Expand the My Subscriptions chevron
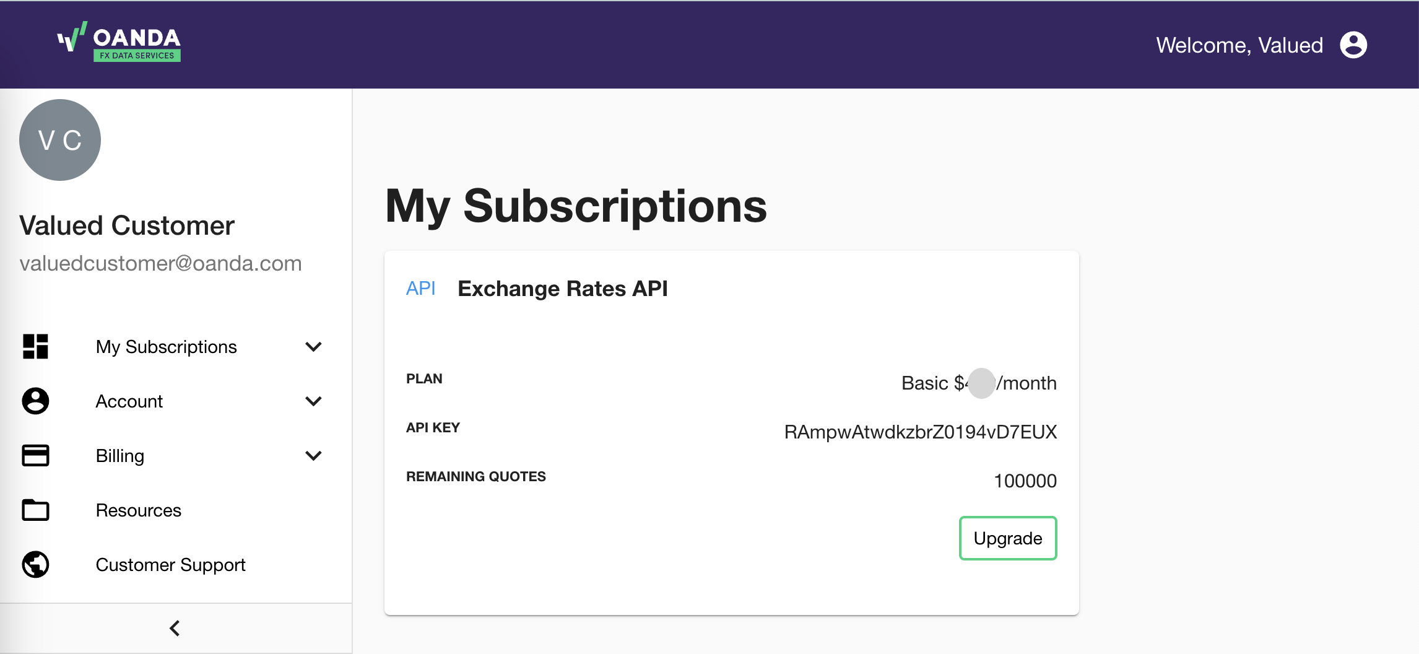 pyautogui.click(x=314, y=347)
